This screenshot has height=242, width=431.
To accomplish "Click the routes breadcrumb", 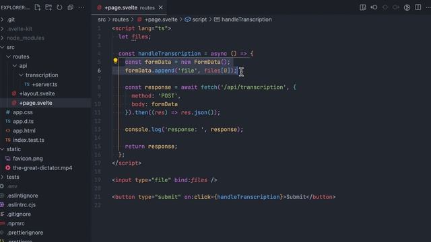I will [121, 19].
